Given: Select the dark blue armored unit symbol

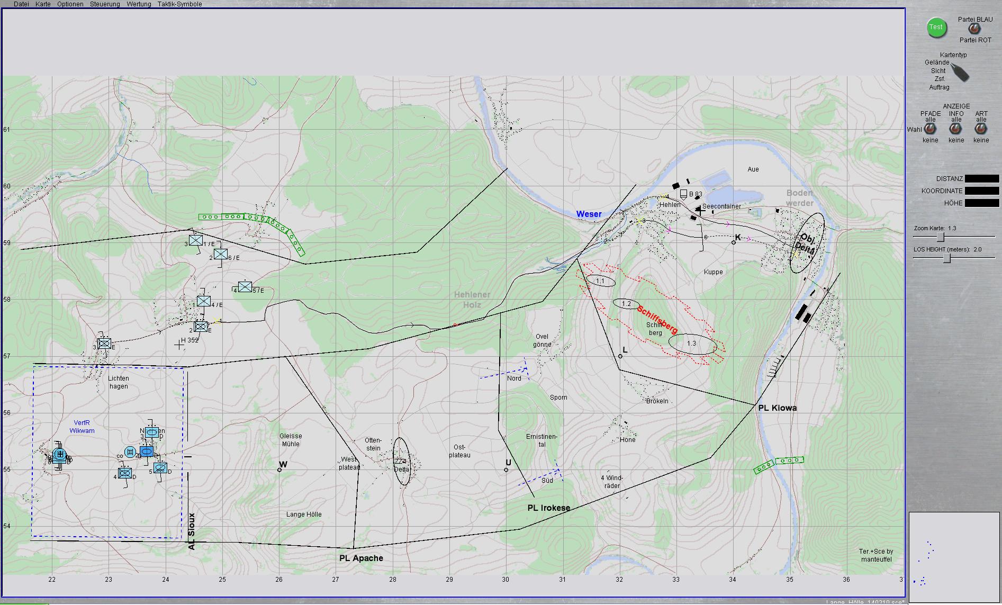Looking at the screenshot, I should tap(147, 452).
